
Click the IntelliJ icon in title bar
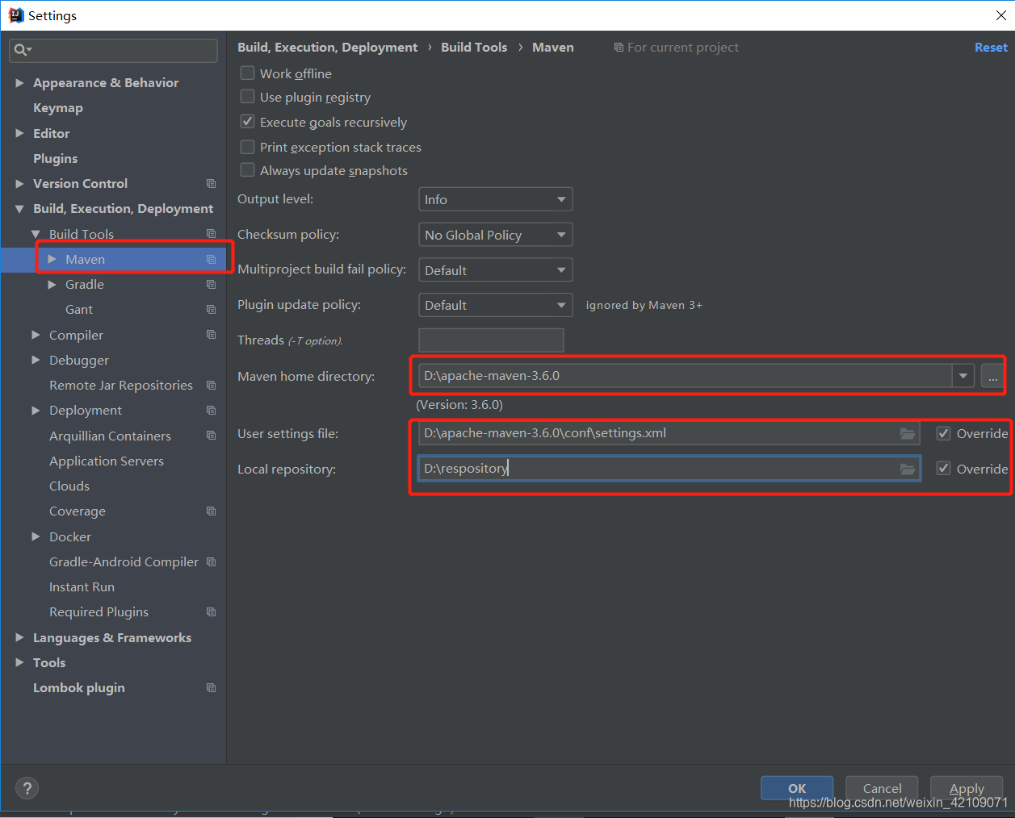(x=15, y=15)
